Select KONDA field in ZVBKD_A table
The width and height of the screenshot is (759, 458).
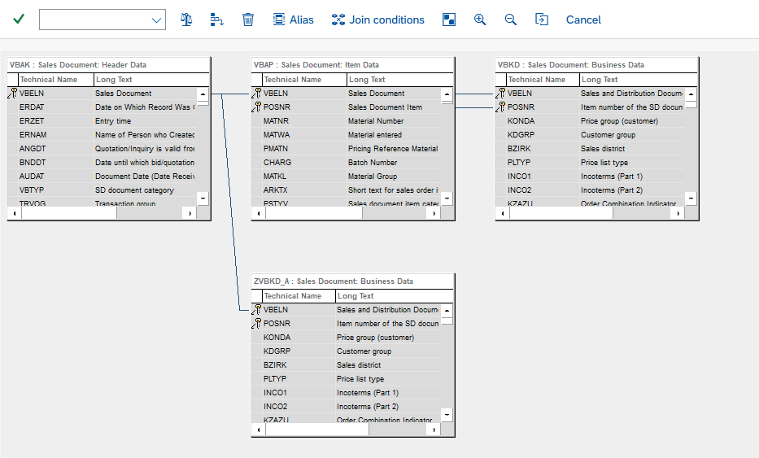coord(346,338)
